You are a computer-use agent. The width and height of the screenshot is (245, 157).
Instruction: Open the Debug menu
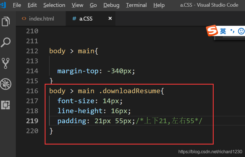tap(112, 5)
